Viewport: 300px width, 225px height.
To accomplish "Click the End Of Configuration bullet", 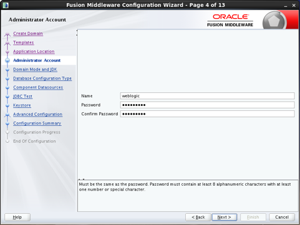I will 7,141.
